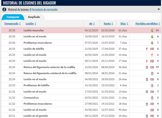Screen dimensions: 162x118
Task: Click the 56 días duration cell
Action: pyautogui.click(x=123, y=67)
